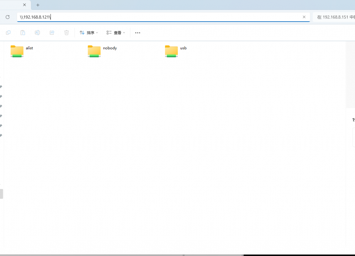Click the address bar showing \\192.168.8.121
The height and width of the screenshot is (256, 355).
pos(139,17)
